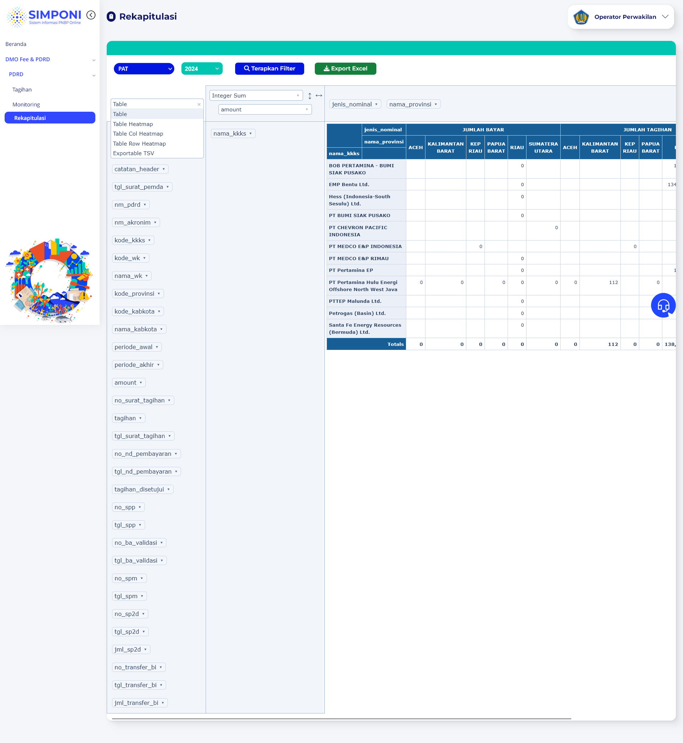The height and width of the screenshot is (743, 683).
Task: Open periode_akhir attribute filter
Action: coord(159,365)
